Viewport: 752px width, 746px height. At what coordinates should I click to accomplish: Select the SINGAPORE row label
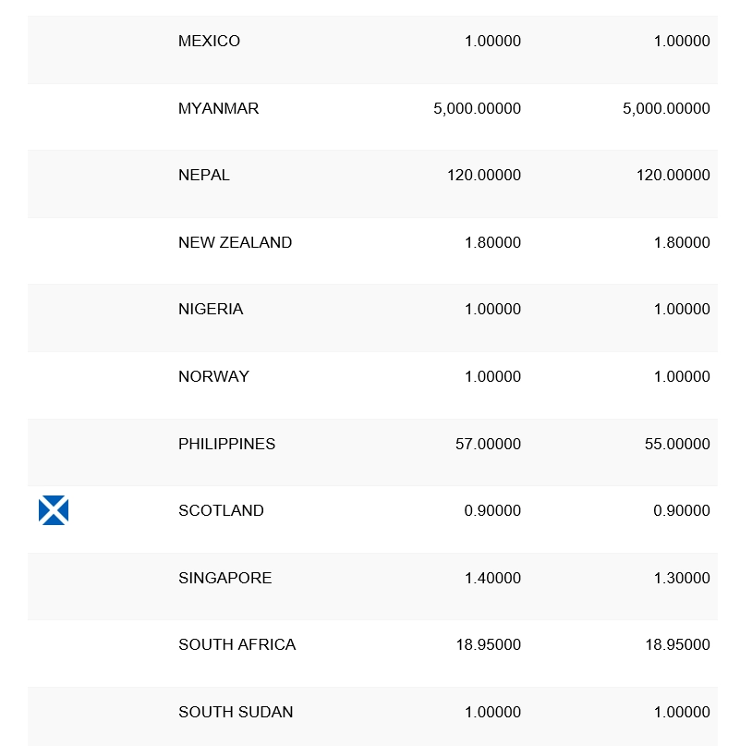[224, 579]
